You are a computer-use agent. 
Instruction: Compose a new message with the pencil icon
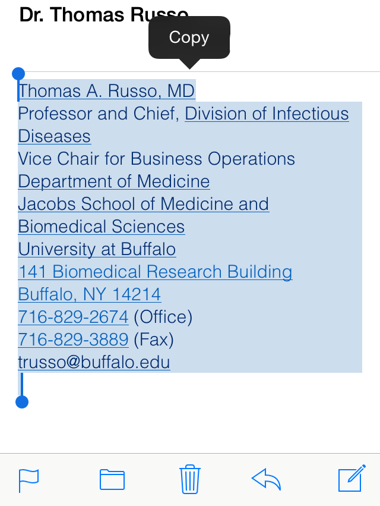[x=351, y=479]
